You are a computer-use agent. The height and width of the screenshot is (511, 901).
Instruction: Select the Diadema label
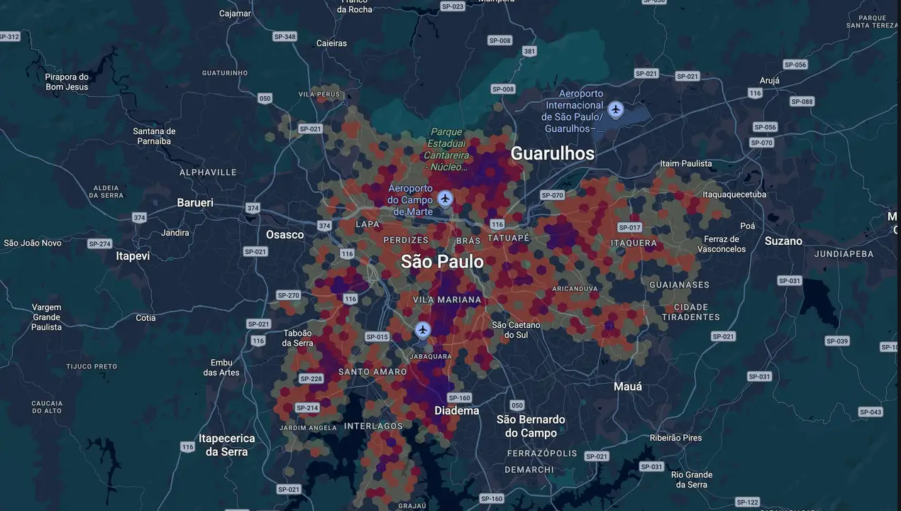tap(457, 410)
